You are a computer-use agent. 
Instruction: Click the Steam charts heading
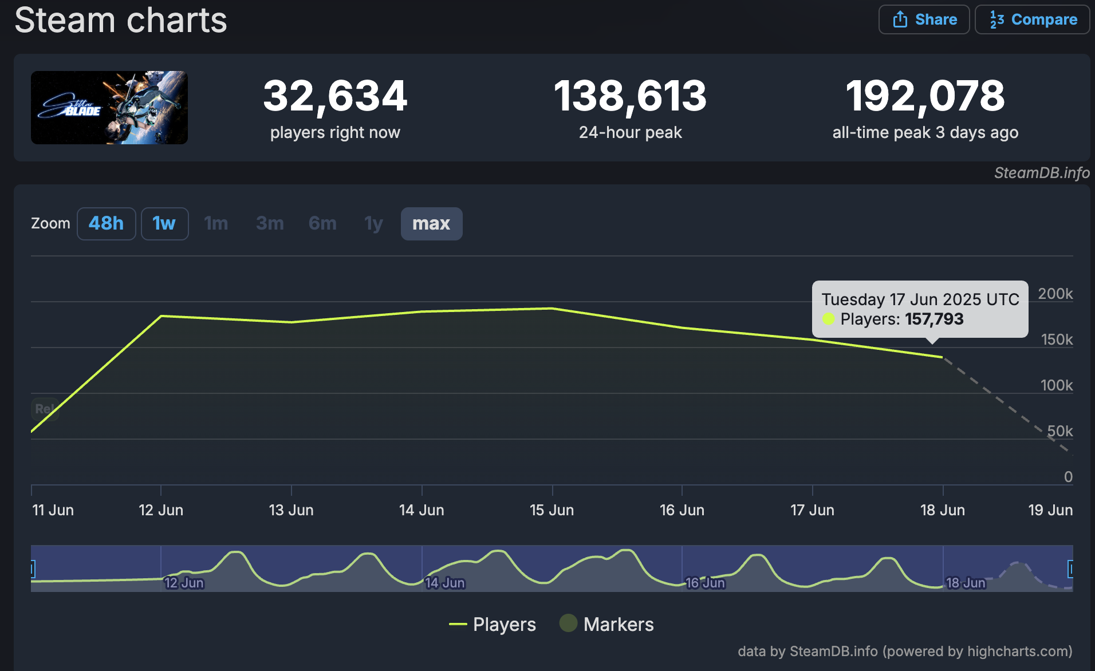click(x=121, y=19)
